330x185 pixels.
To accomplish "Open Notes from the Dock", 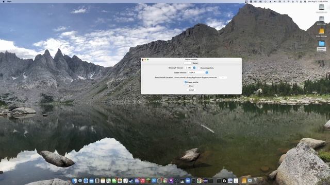I will pyautogui.click(x=103, y=180).
